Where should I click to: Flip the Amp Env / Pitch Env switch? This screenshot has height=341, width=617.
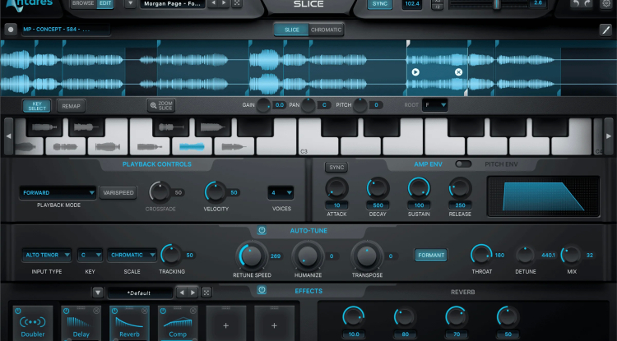(x=463, y=164)
